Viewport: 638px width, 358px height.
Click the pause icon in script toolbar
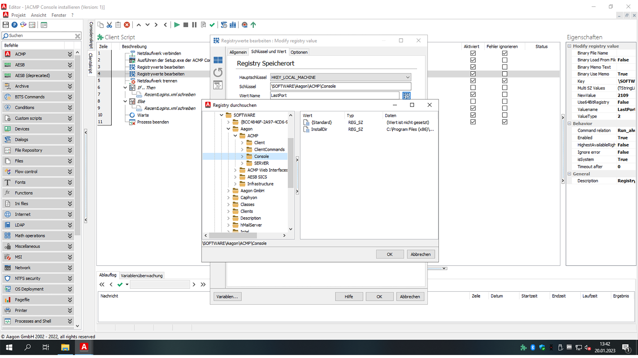[194, 25]
